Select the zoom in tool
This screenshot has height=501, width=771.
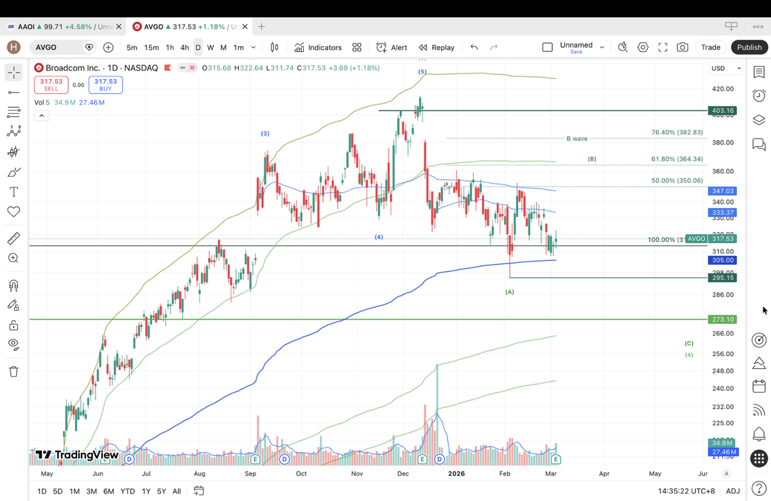pyautogui.click(x=13, y=258)
